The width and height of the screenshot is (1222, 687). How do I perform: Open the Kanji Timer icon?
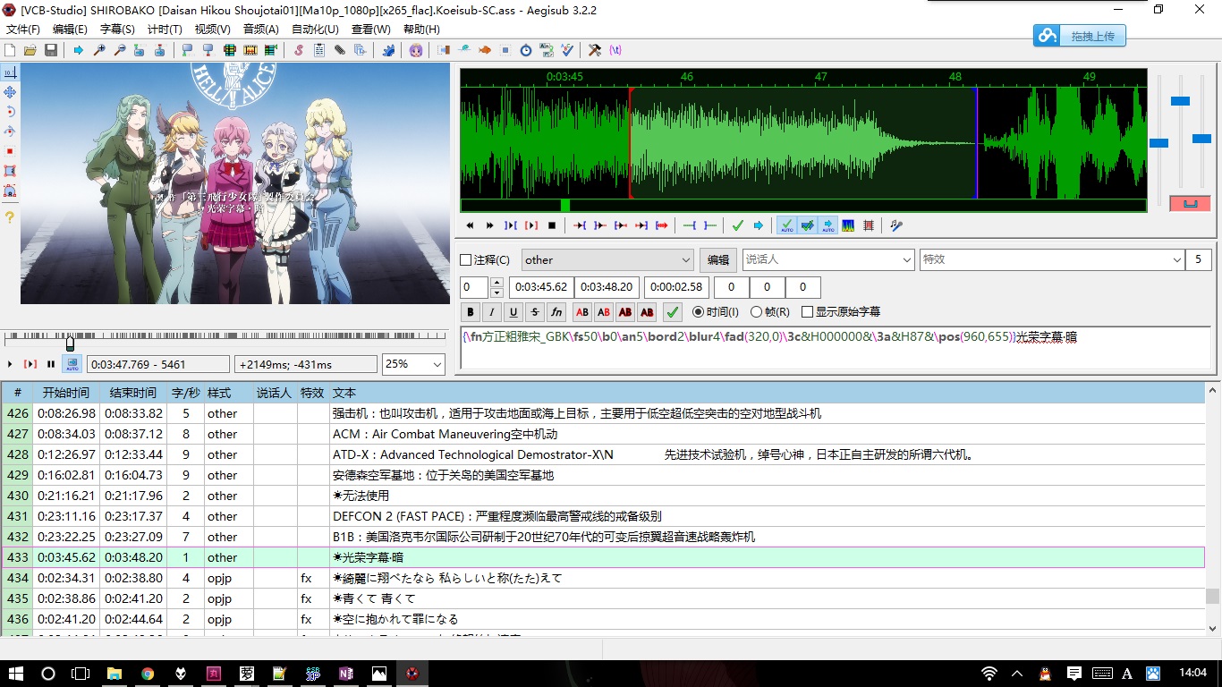(547, 50)
